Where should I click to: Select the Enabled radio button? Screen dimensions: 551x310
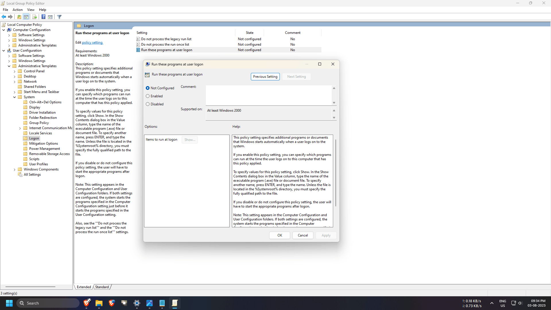[x=148, y=96]
